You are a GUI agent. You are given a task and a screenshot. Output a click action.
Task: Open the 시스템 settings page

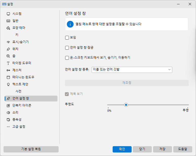pos(31,14)
